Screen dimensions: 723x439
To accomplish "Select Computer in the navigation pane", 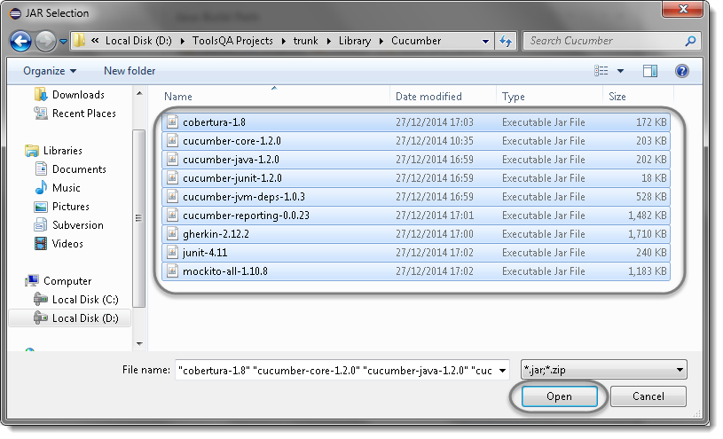I will tap(67, 281).
